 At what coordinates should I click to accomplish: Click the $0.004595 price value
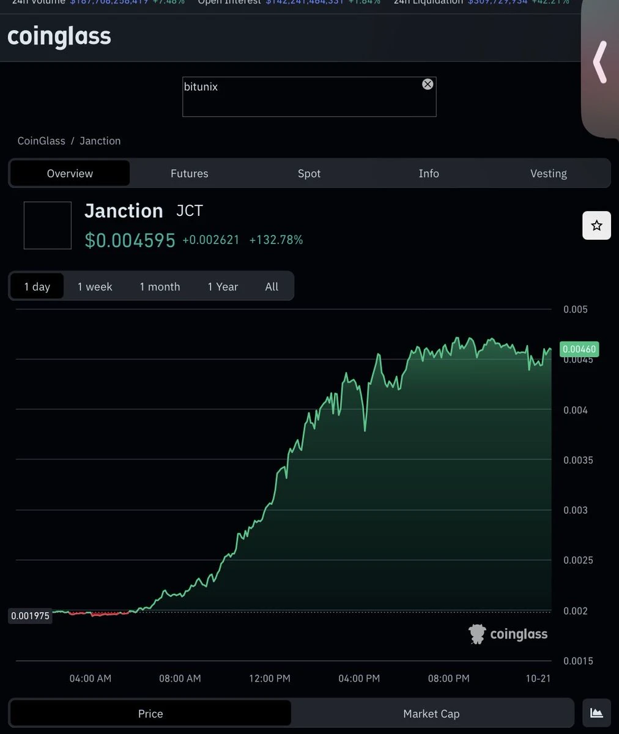[x=130, y=240]
